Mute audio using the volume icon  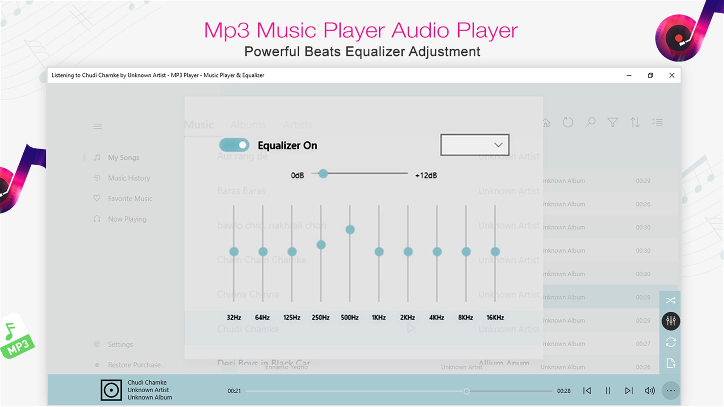click(649, 391)
